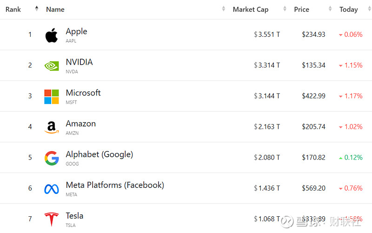Open the Microsoft company link
The width and height of the screenshot is (372, 233).
[x=83, y=93]
